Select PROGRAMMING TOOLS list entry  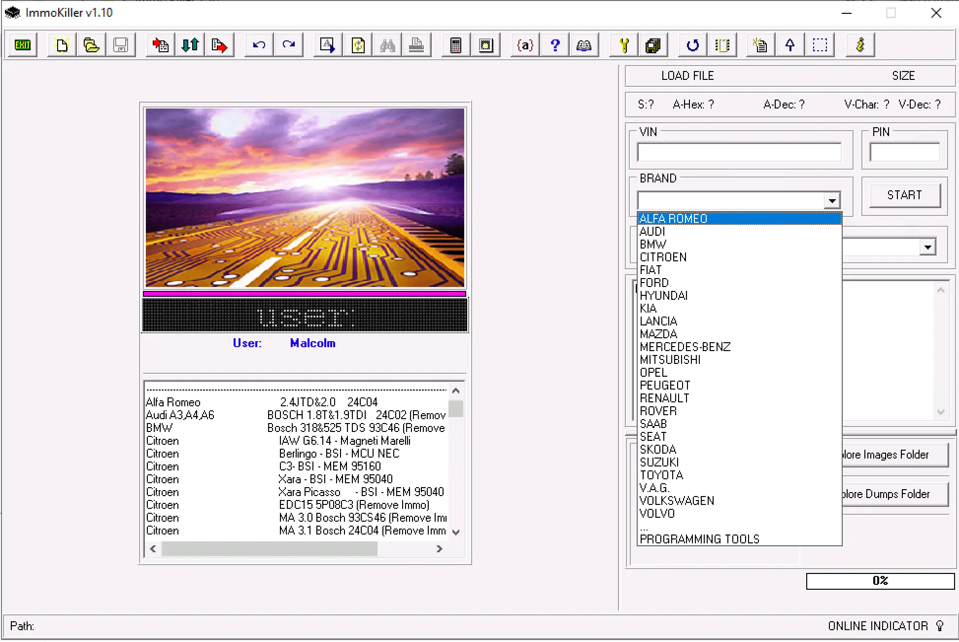click(739, 539)
